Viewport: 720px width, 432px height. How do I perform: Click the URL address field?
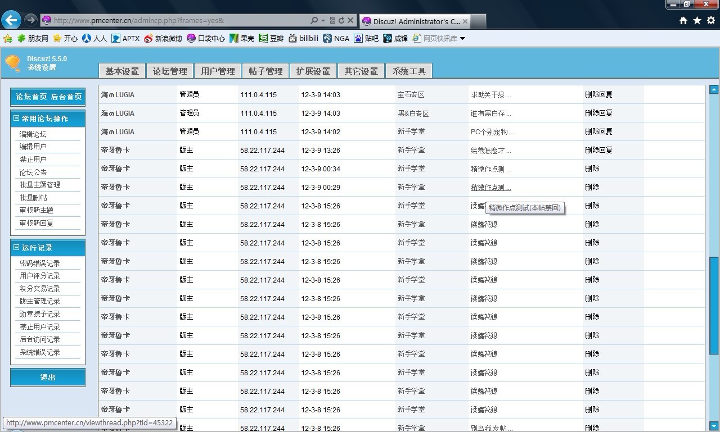point(180,20)
